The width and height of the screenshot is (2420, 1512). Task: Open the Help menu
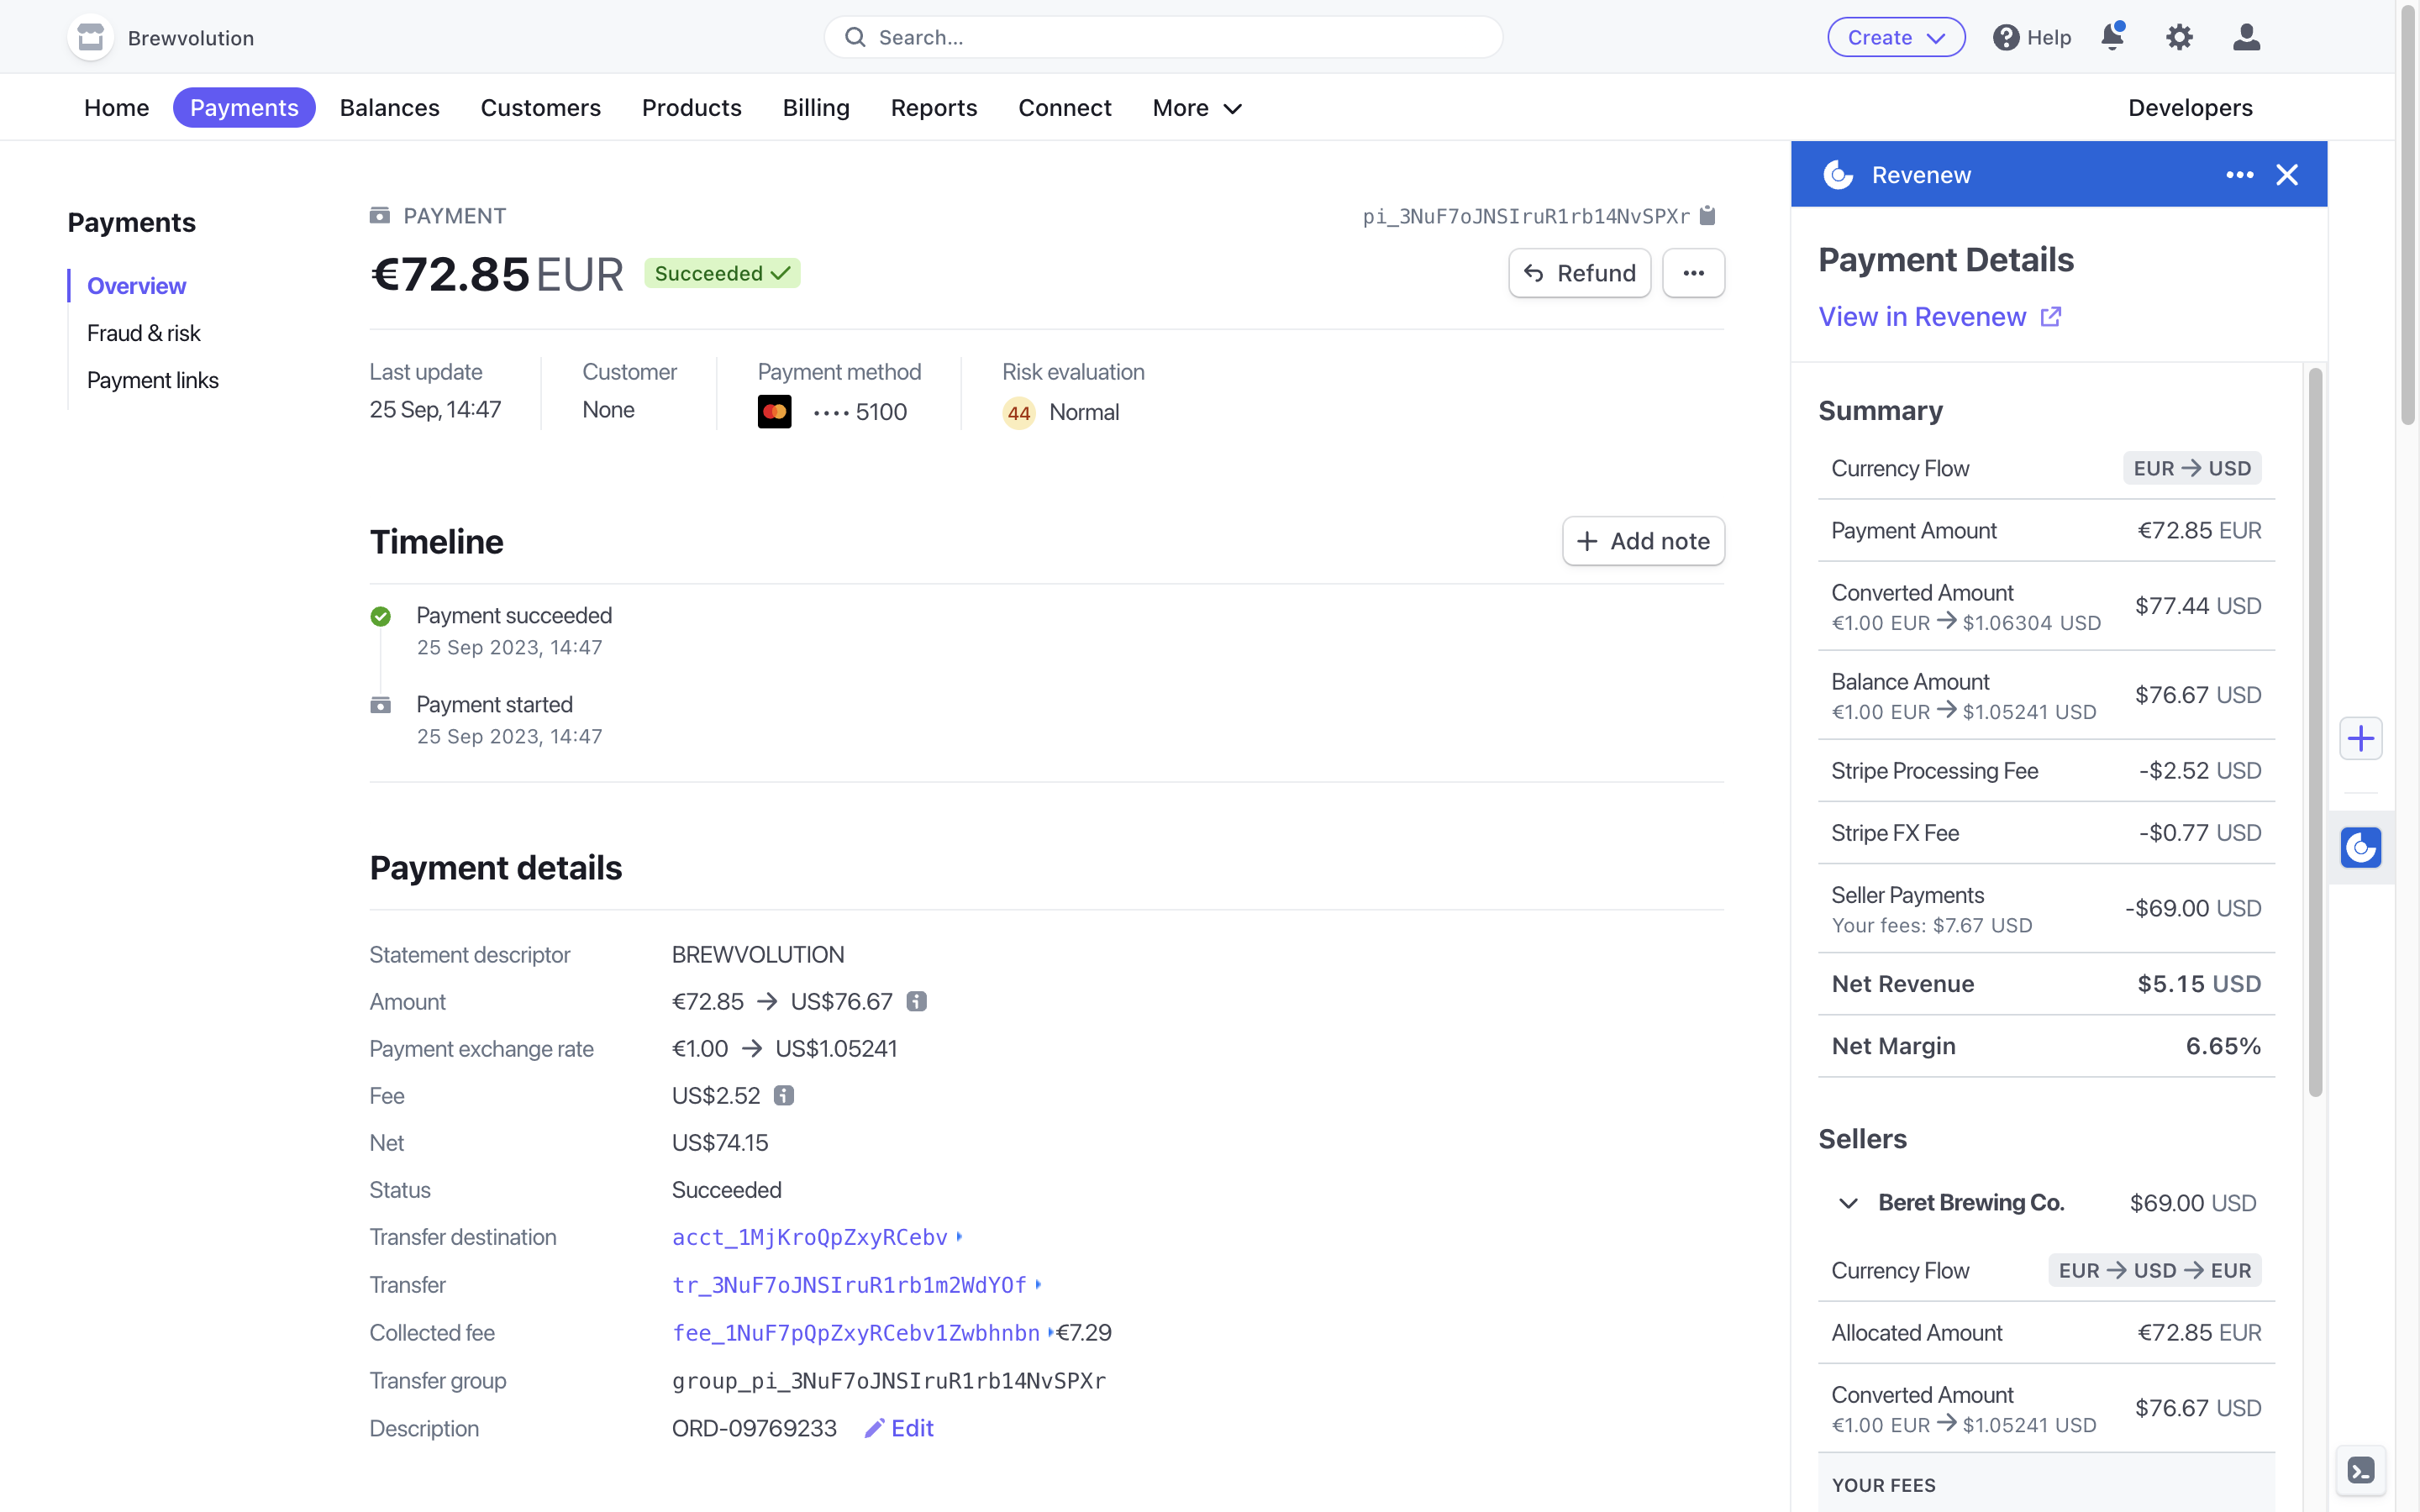(x=2031, y=36)
